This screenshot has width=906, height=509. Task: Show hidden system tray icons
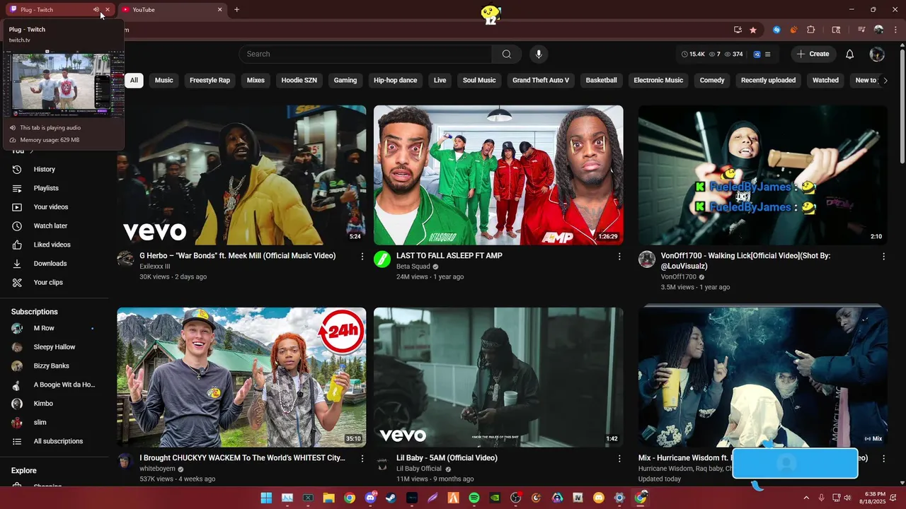click(806, 498)
